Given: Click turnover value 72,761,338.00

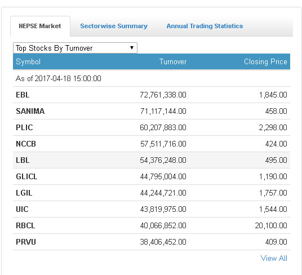Looking at the screenshot, I should click(x=163, y=95).
